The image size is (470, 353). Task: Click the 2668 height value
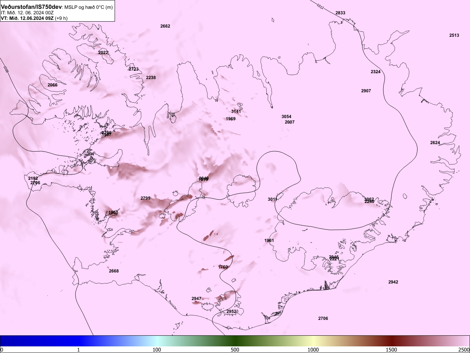[114, 271]
